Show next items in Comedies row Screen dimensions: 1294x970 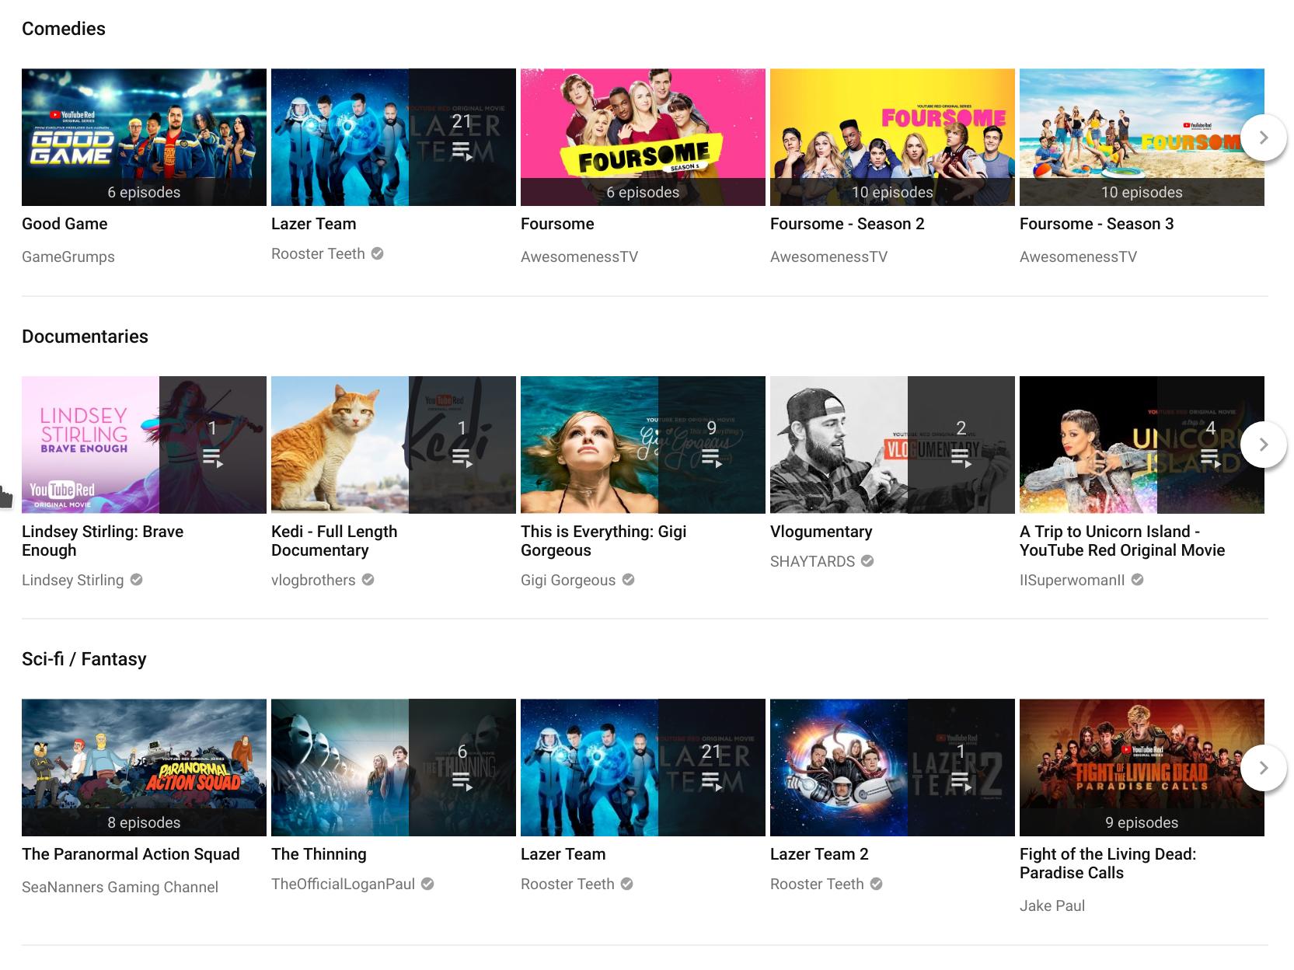(x=1263, y=138)
